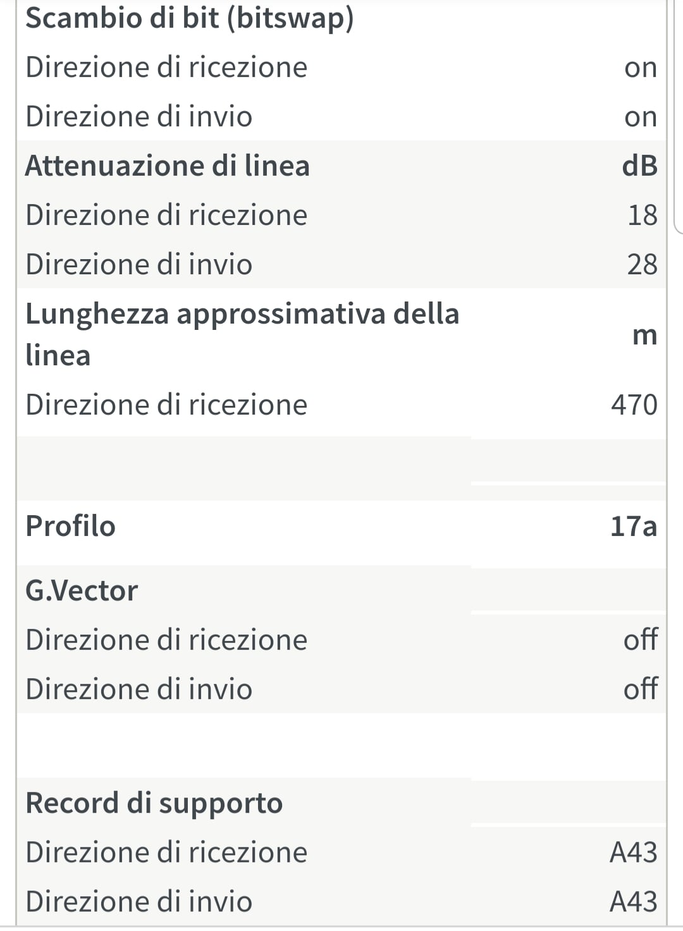Click the Scambio di bit (bitswap) heading
This screenshot has height=931, width=683.
pos(189,18)
